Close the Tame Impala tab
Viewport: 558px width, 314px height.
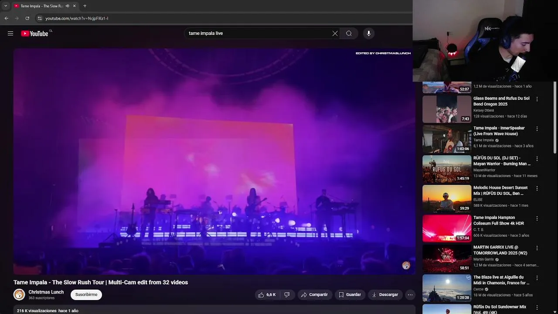pos(74,6)
